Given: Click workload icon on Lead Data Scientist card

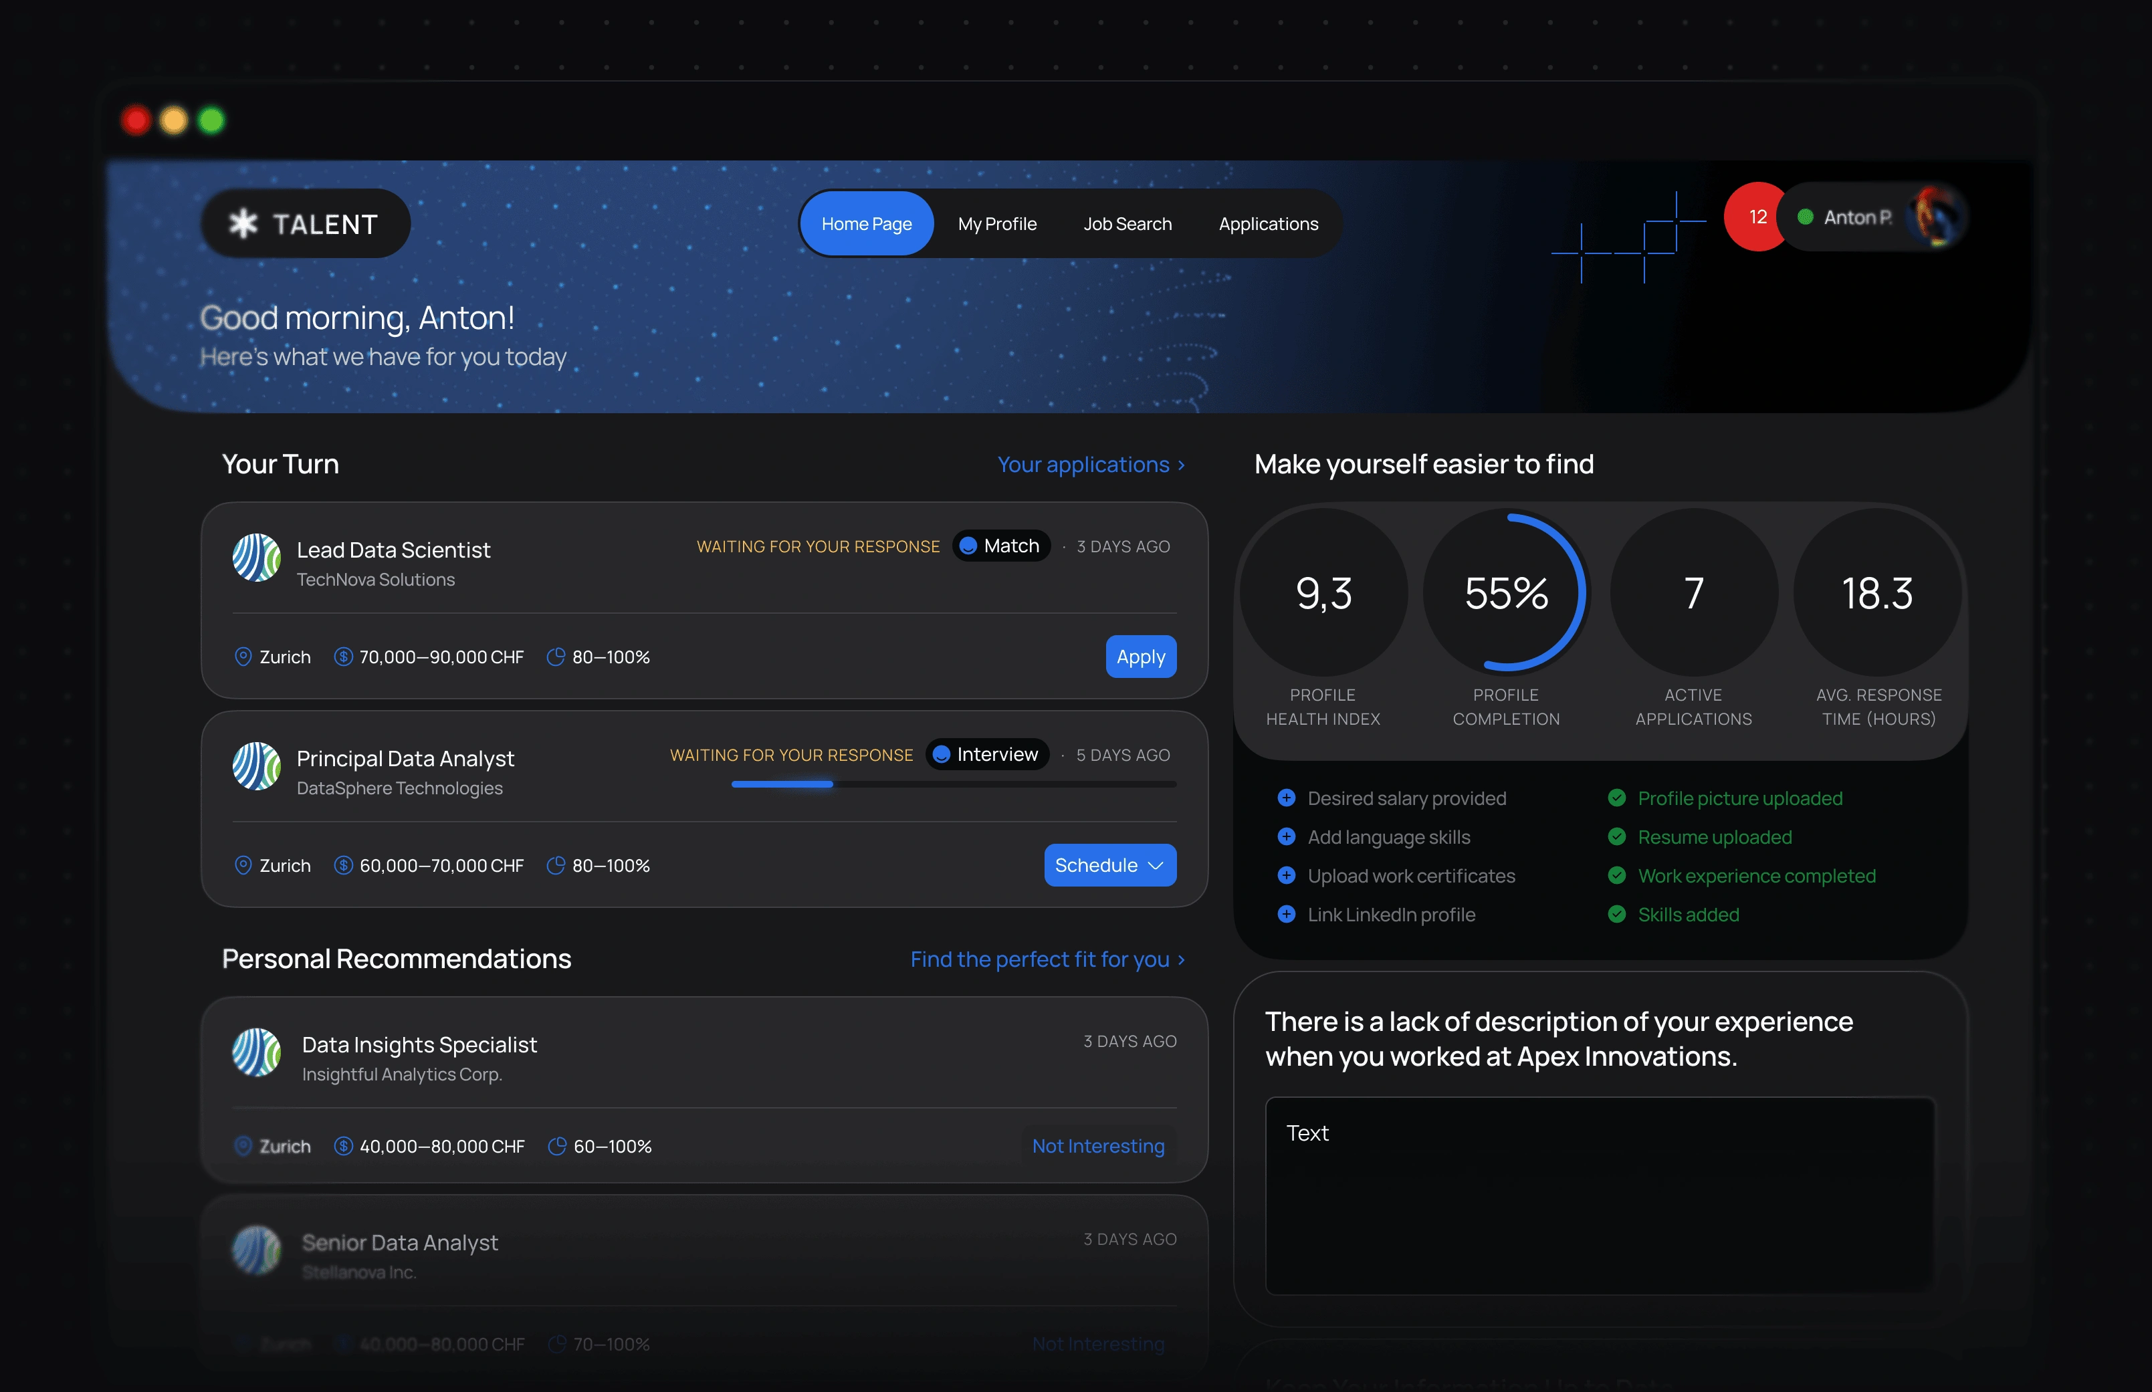Looking at the screenshot, I should pos(556,657).
